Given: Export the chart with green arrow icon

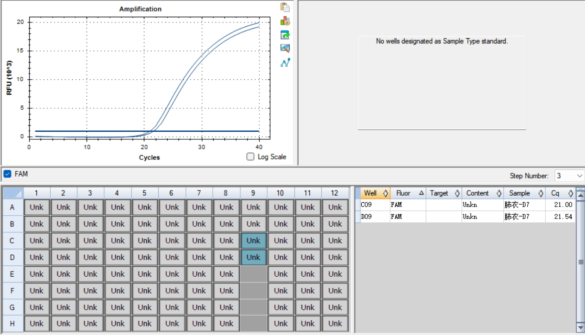Looking at the screenshot, I should coord(285,35).
